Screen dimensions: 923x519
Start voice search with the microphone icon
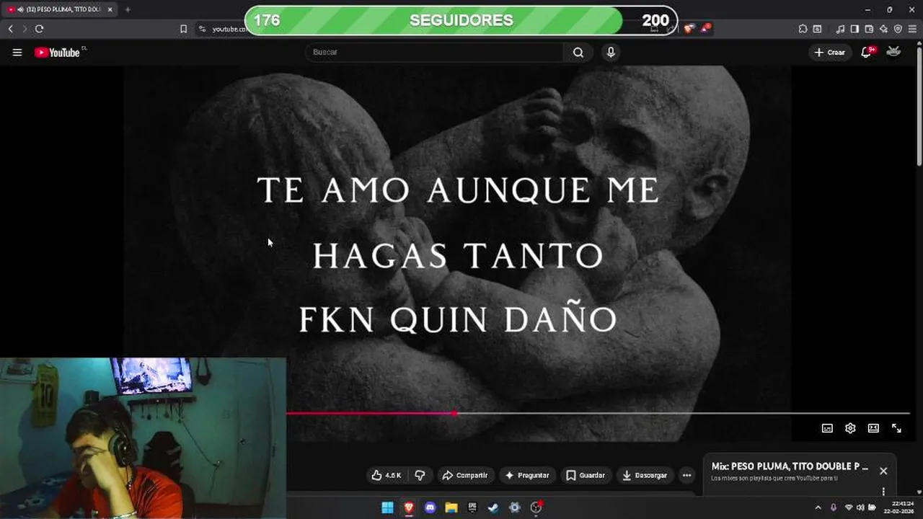tap(611, 52)
